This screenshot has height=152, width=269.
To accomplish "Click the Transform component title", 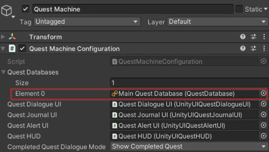I will [x=46, y=37].
